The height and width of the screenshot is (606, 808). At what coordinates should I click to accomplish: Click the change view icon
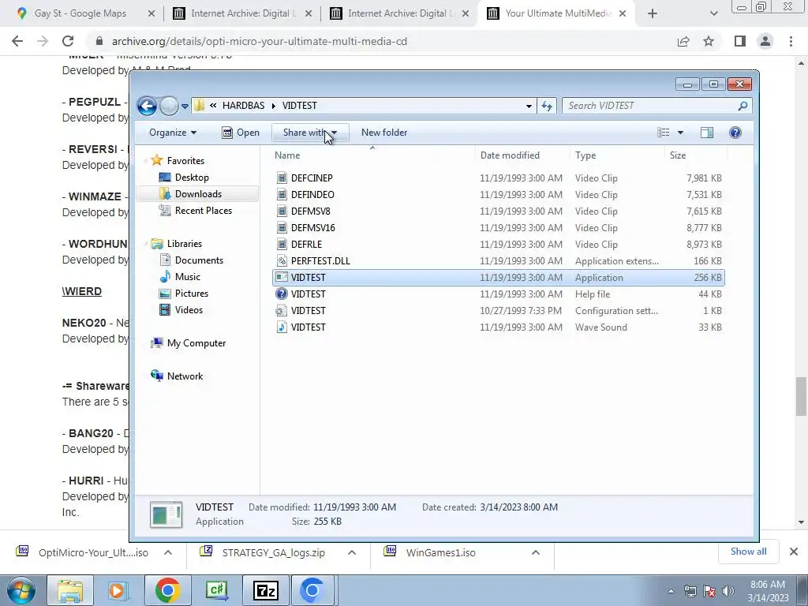663,133
